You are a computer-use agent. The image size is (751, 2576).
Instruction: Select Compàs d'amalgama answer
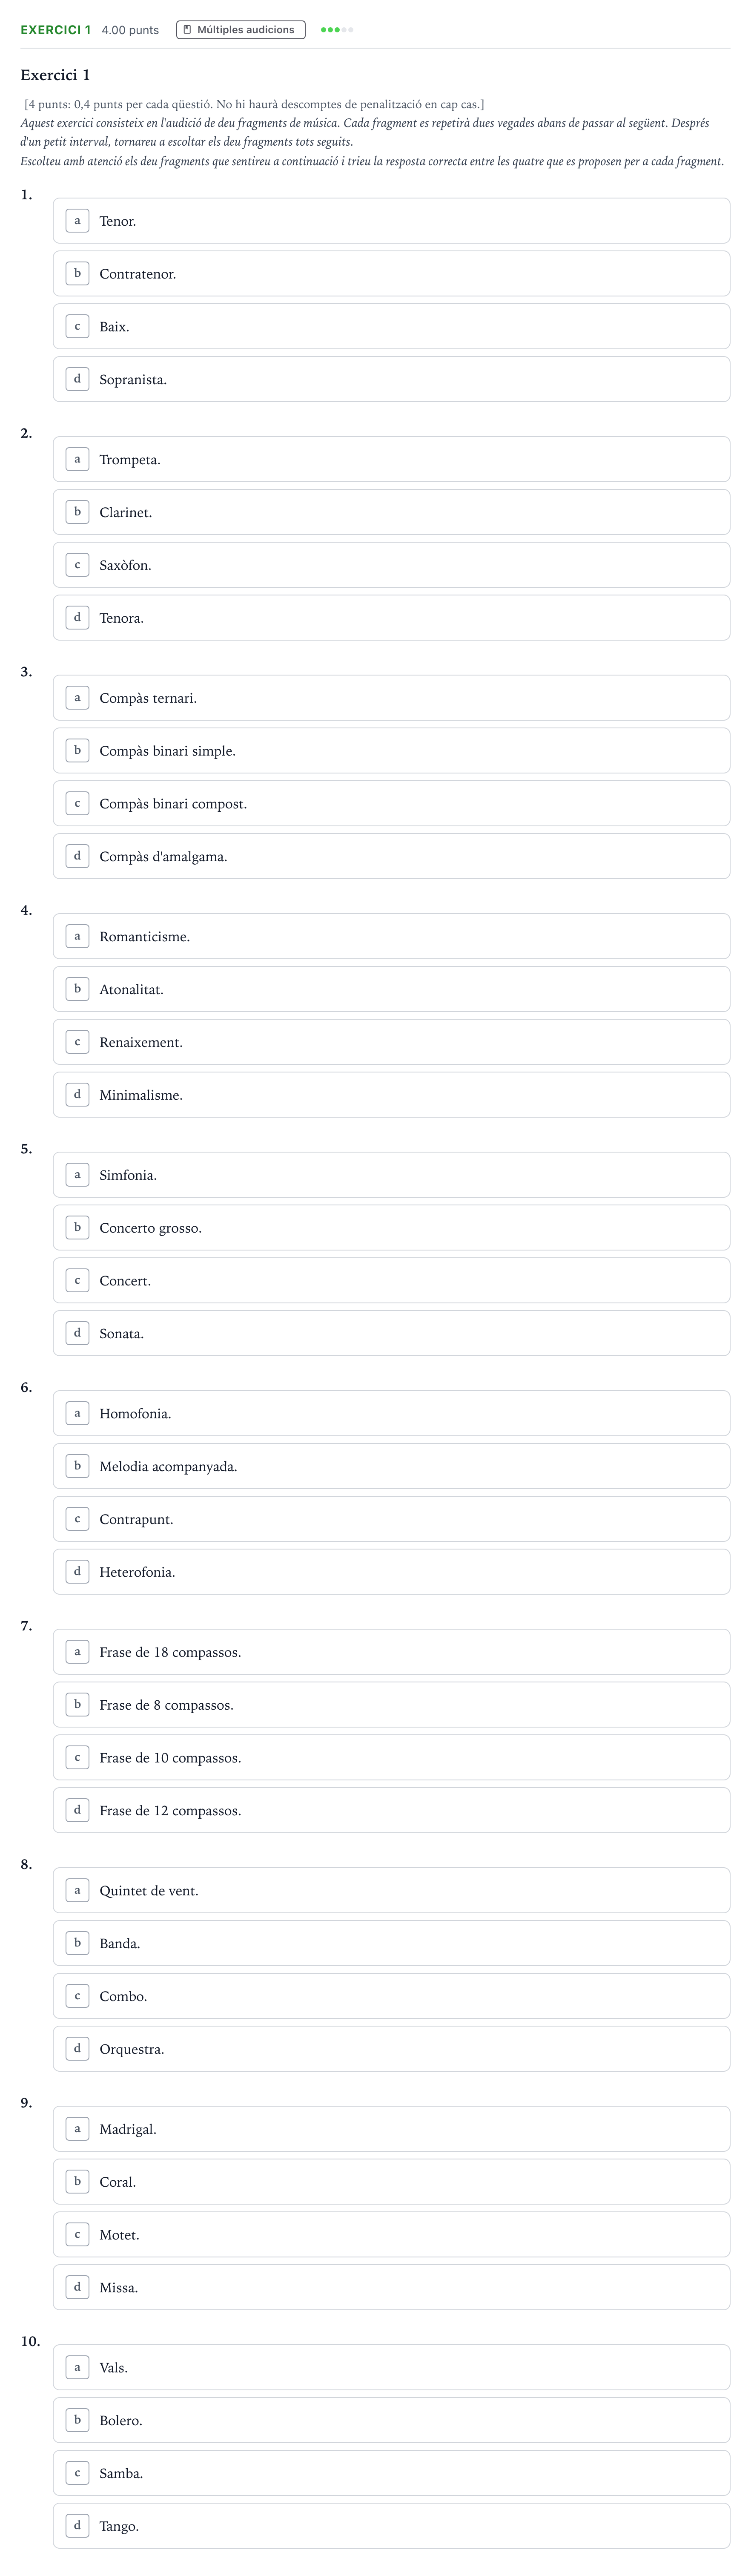[391, 856]
